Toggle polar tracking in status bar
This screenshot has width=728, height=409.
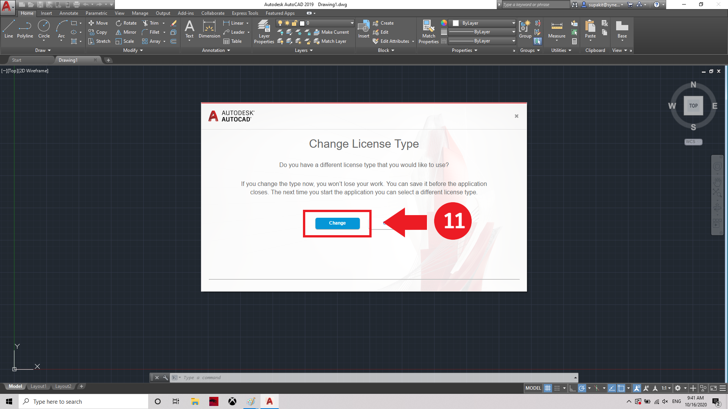[x=582, y=388]
